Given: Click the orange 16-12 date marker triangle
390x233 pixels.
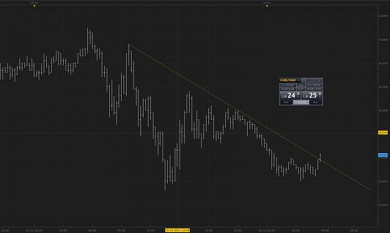Looking at the screenshot, I should coord(267,6).
